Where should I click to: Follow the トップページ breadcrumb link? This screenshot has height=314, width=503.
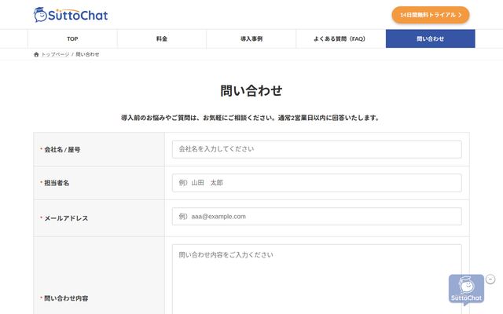point(55,54)
